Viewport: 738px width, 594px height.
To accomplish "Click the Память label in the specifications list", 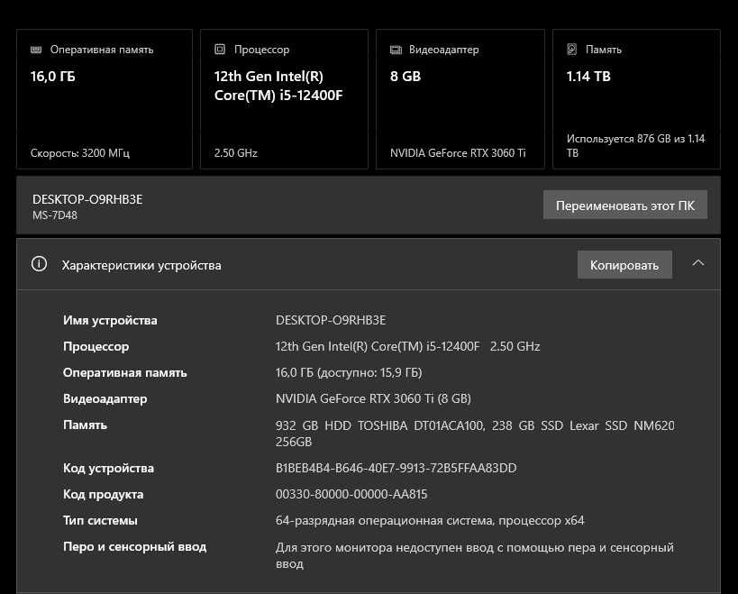I will (86, 425).
